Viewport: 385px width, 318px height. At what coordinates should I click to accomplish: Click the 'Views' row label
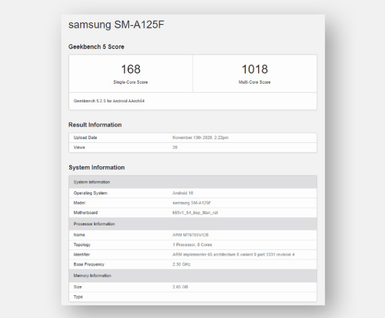coord(79,147)
